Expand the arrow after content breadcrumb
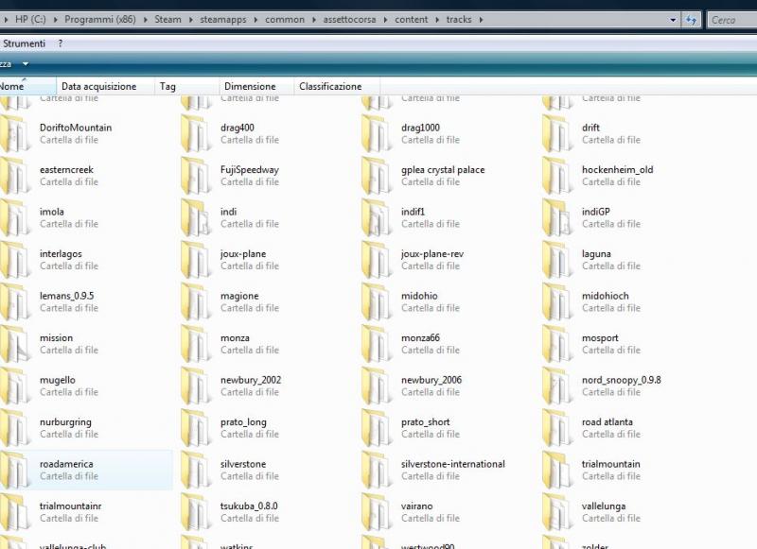The image size is (757, 549). coord(437,20)
